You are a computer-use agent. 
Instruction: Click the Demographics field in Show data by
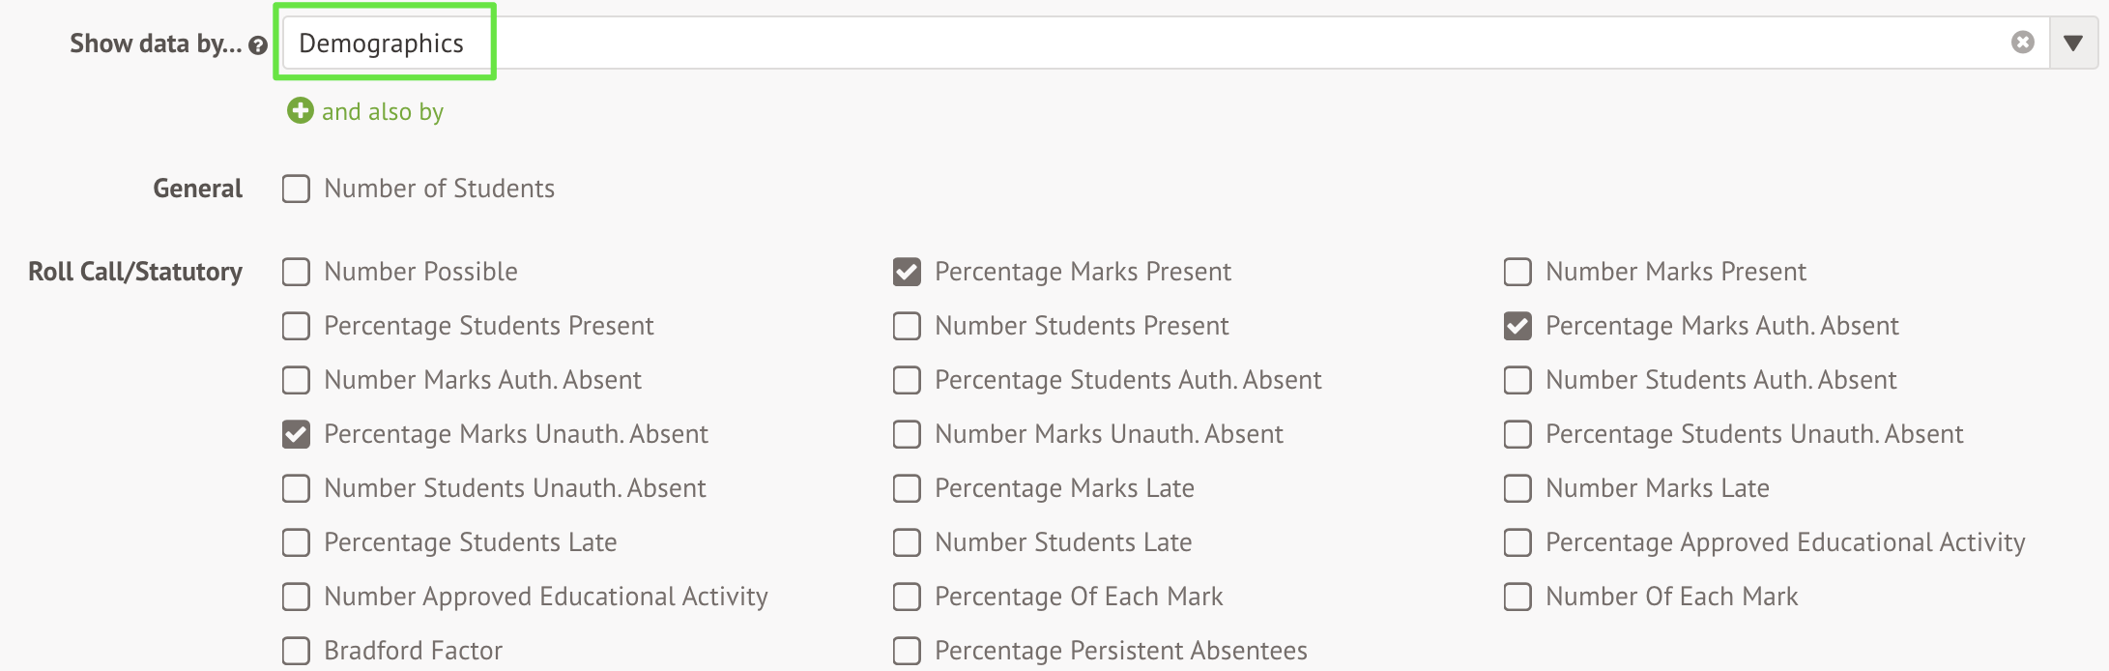point(383,44)
